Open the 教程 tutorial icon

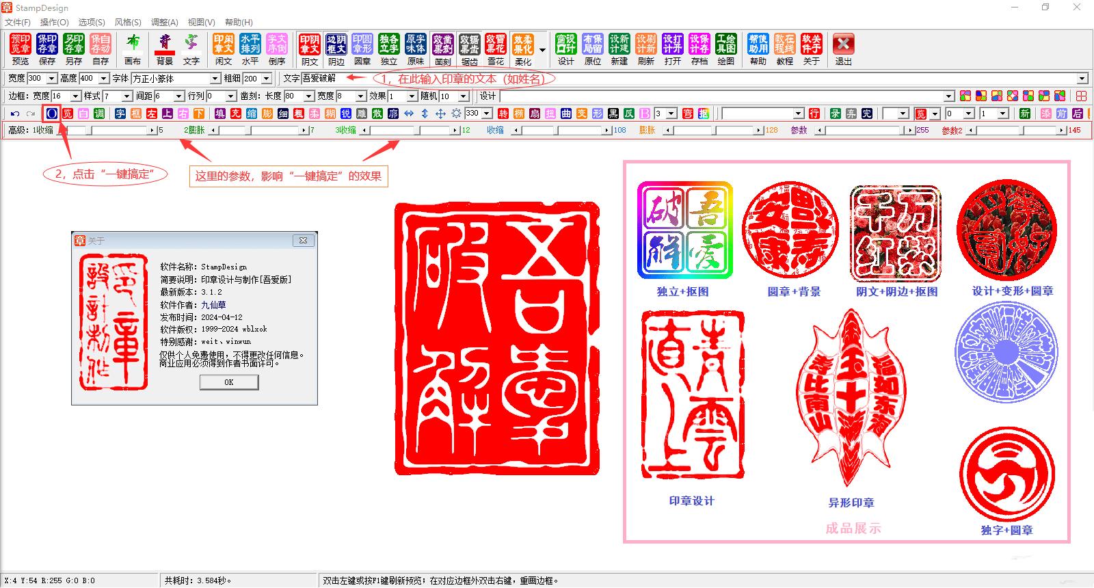[785, 49]
